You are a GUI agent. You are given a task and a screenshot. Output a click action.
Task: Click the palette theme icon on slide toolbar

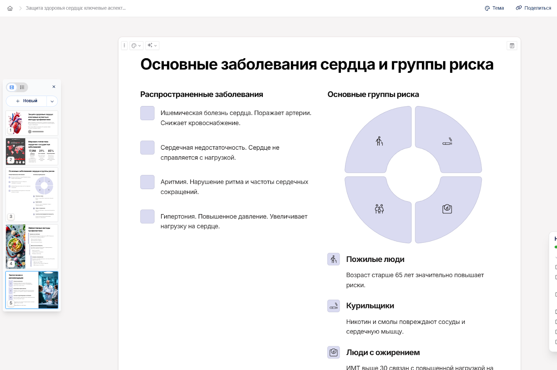coord(134,45)
